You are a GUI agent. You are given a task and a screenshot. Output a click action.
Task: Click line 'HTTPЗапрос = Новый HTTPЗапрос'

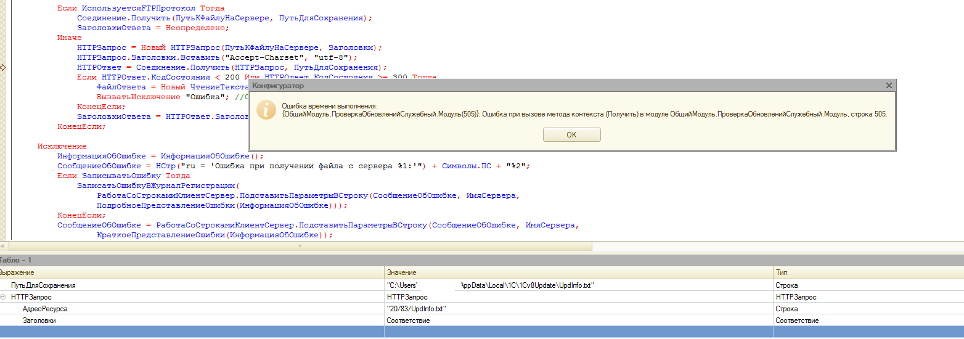click(x=230, y=47)
